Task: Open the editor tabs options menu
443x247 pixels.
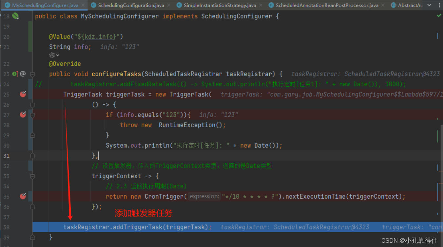Action: (439, 5)
